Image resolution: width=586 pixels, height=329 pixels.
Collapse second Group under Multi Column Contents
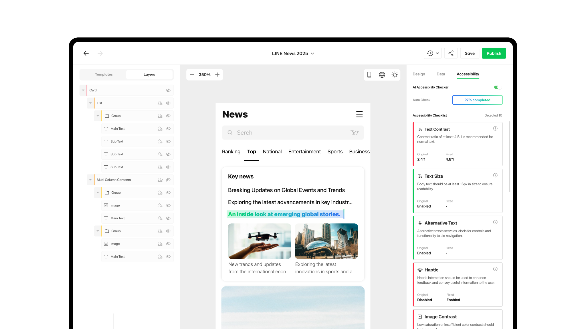tap(98, 231)
